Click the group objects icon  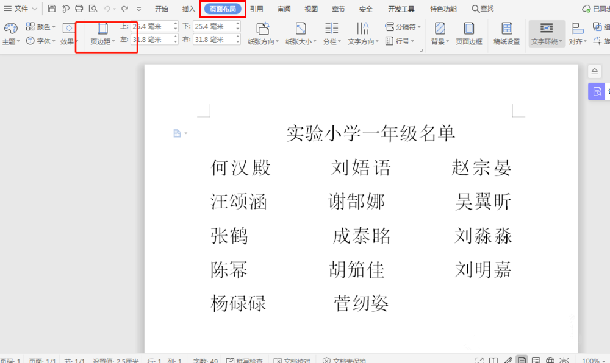pos(597,26)
